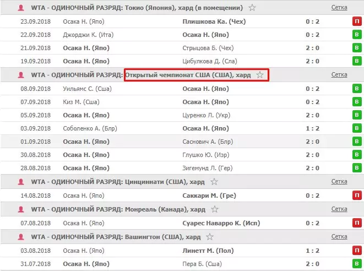Select player Киз М. (Сша)
364x271 pixels.
pos(82,102)
